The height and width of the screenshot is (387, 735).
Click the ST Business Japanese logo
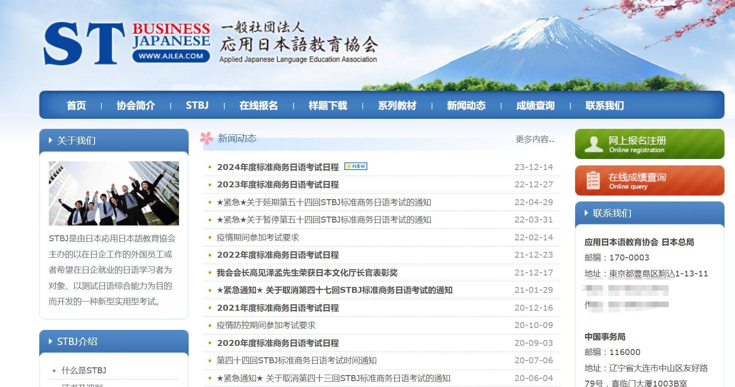(x=127, y=43)
